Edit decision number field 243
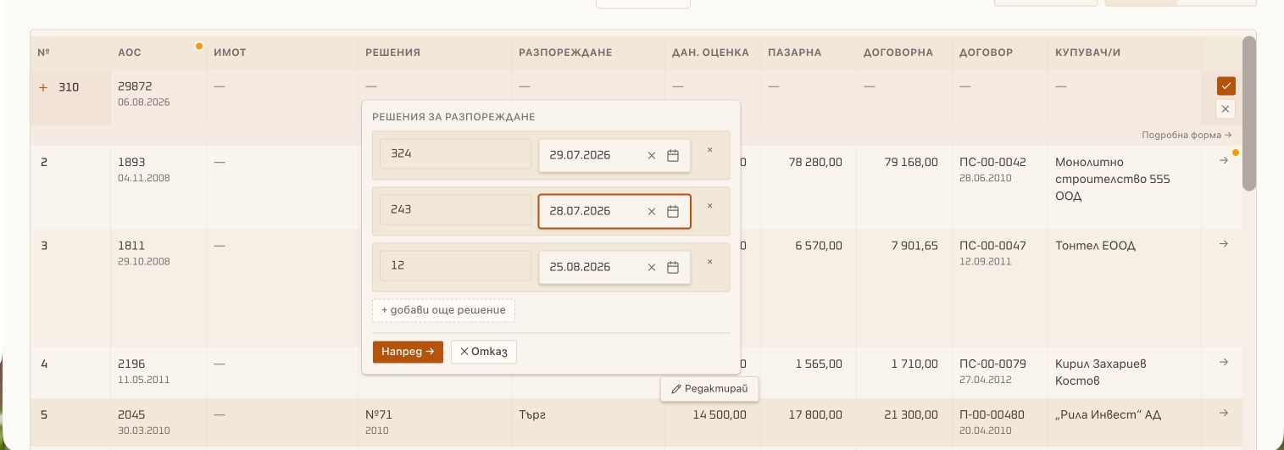 [456, 210]
